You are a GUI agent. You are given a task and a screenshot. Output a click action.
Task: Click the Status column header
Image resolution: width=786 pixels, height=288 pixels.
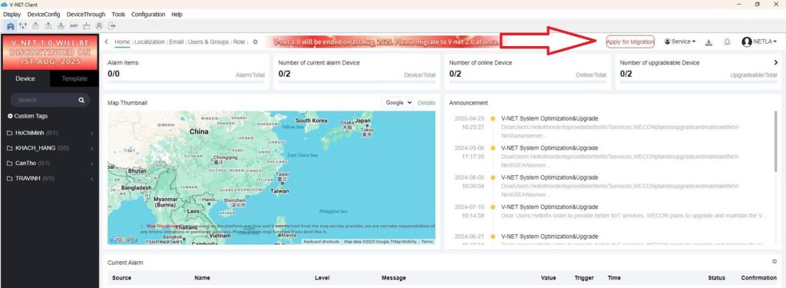point(716,278)
